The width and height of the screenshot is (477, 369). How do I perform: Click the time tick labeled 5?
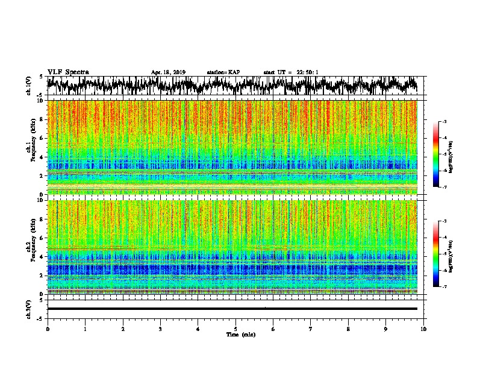235,329
